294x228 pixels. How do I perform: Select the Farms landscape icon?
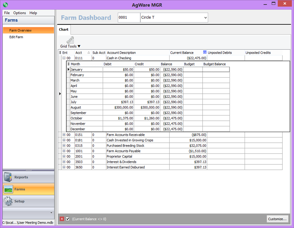(x=8, y=189)
